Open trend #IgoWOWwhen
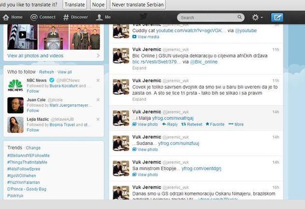 [x=22, y=176]
